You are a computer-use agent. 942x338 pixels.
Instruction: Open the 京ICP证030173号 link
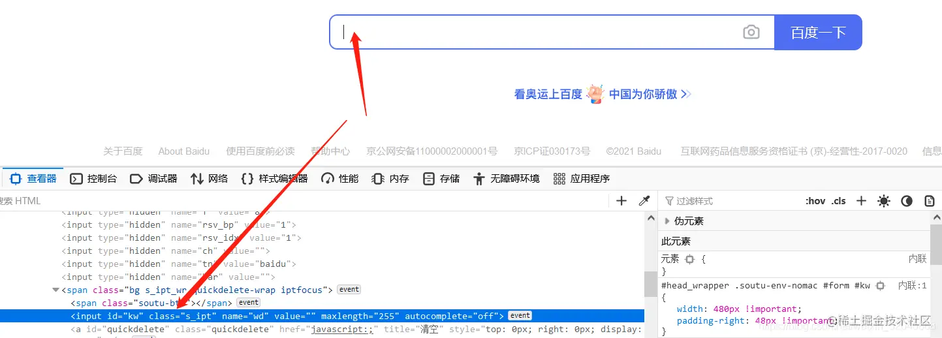click(x=552, y=151)
